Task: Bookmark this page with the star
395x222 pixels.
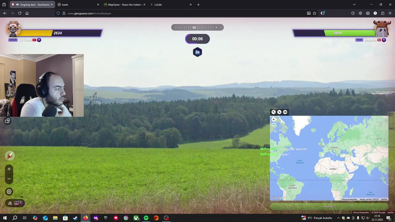Action: pos(314,13)
